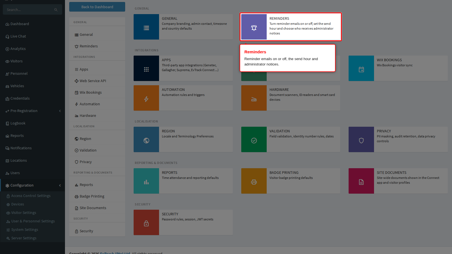The image size is (452, 254).
Task: Open the Web Service API settings link
Action: [x=97, y=81]
